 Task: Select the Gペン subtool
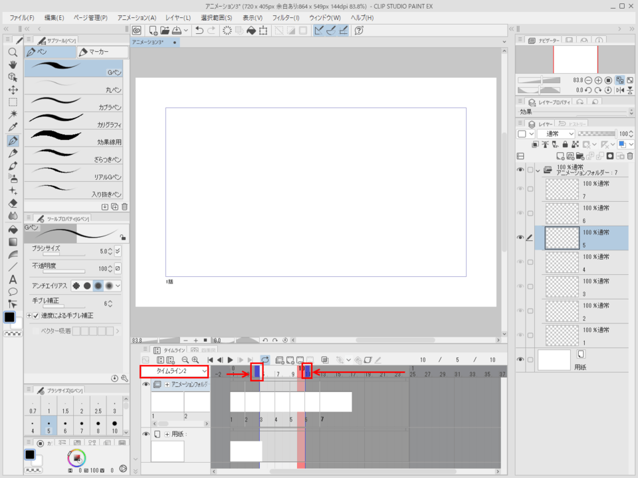click(74, 68)
